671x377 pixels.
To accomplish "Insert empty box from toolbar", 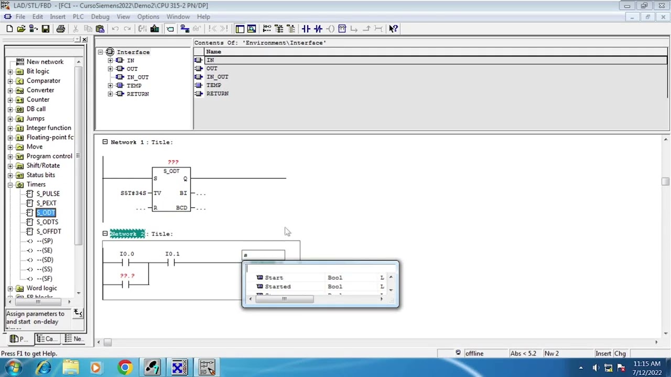I will coord(342,29).
